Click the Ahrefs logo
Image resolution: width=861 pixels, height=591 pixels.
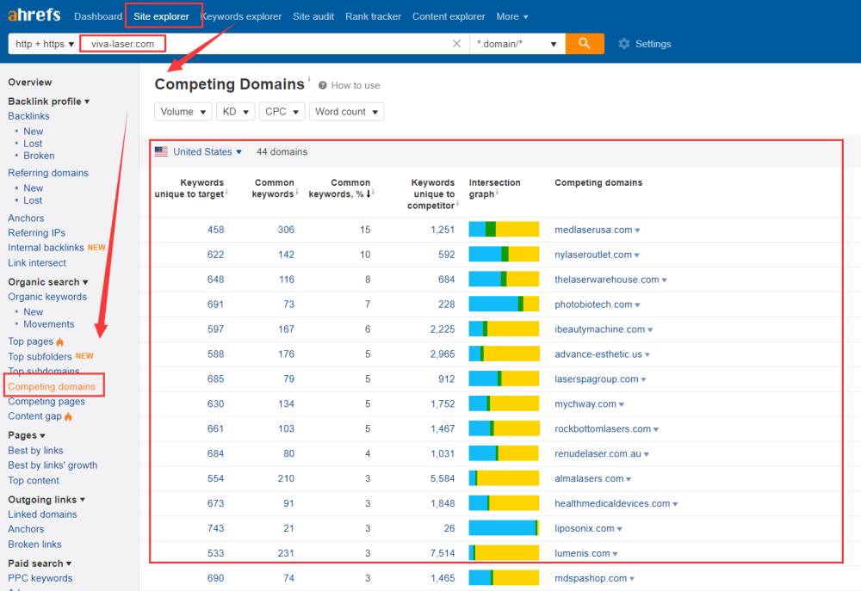click(x=35, y=16)
